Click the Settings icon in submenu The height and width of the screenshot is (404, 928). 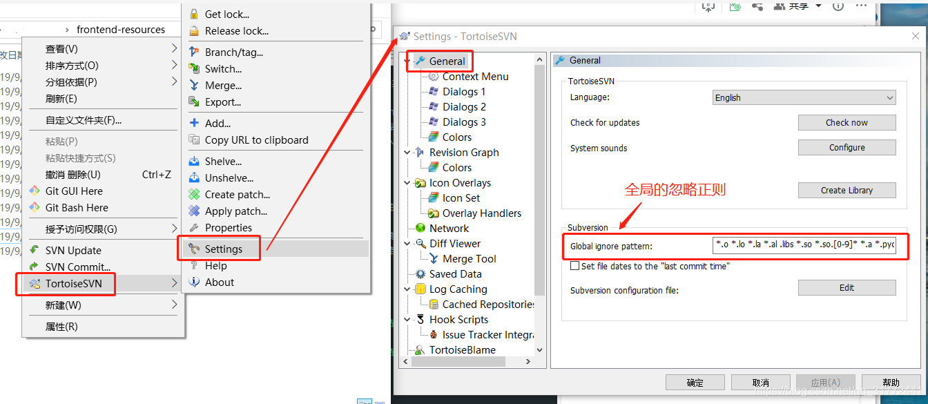[x=194, y=249]
